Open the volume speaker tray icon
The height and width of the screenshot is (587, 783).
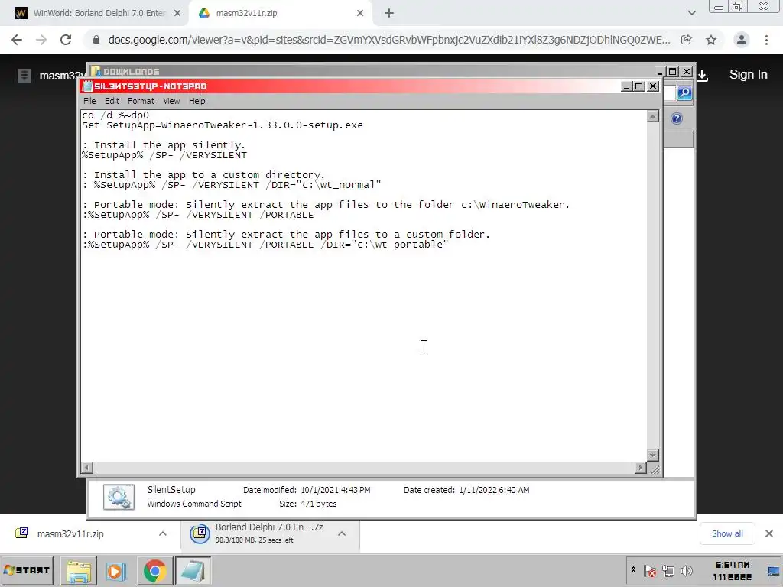(687, 570)
